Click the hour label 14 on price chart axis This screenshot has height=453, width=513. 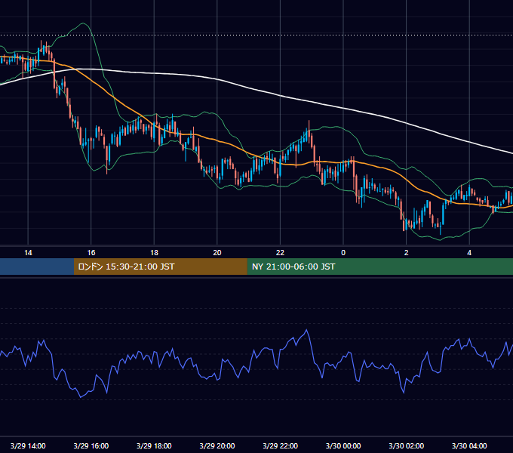(28, 253)
